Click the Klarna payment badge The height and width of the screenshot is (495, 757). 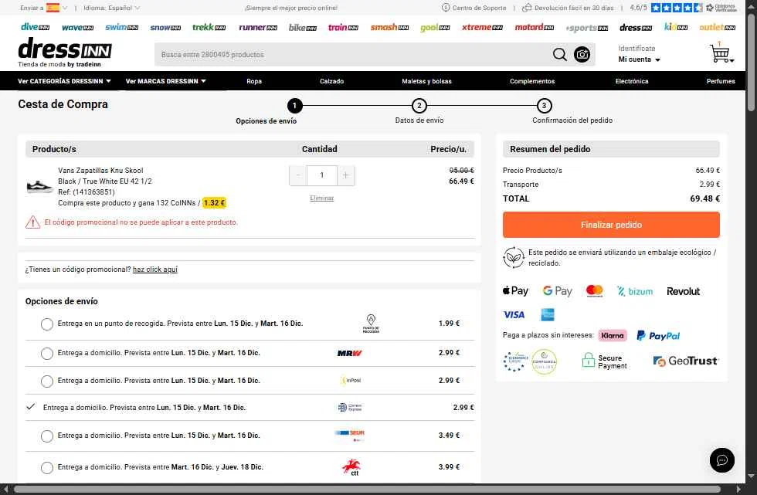pos(612,335)
